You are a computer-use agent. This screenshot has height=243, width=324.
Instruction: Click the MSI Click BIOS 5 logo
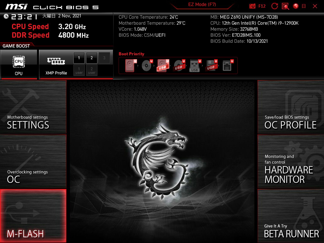click(52, 7)
